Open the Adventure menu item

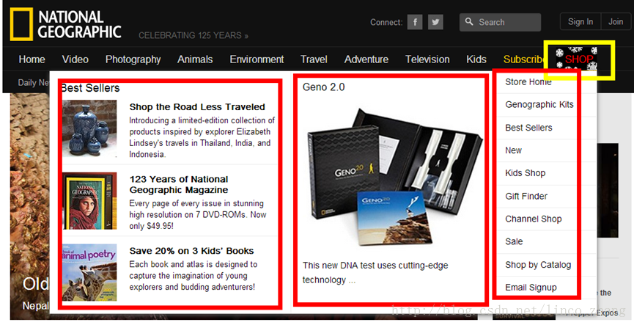tap(366, 59)
